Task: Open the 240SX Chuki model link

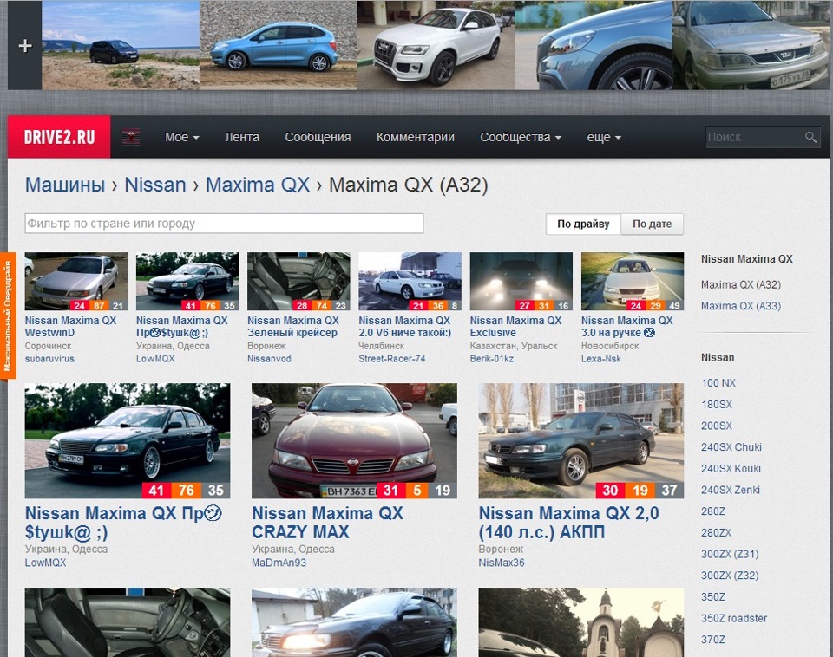Action: 731,447
